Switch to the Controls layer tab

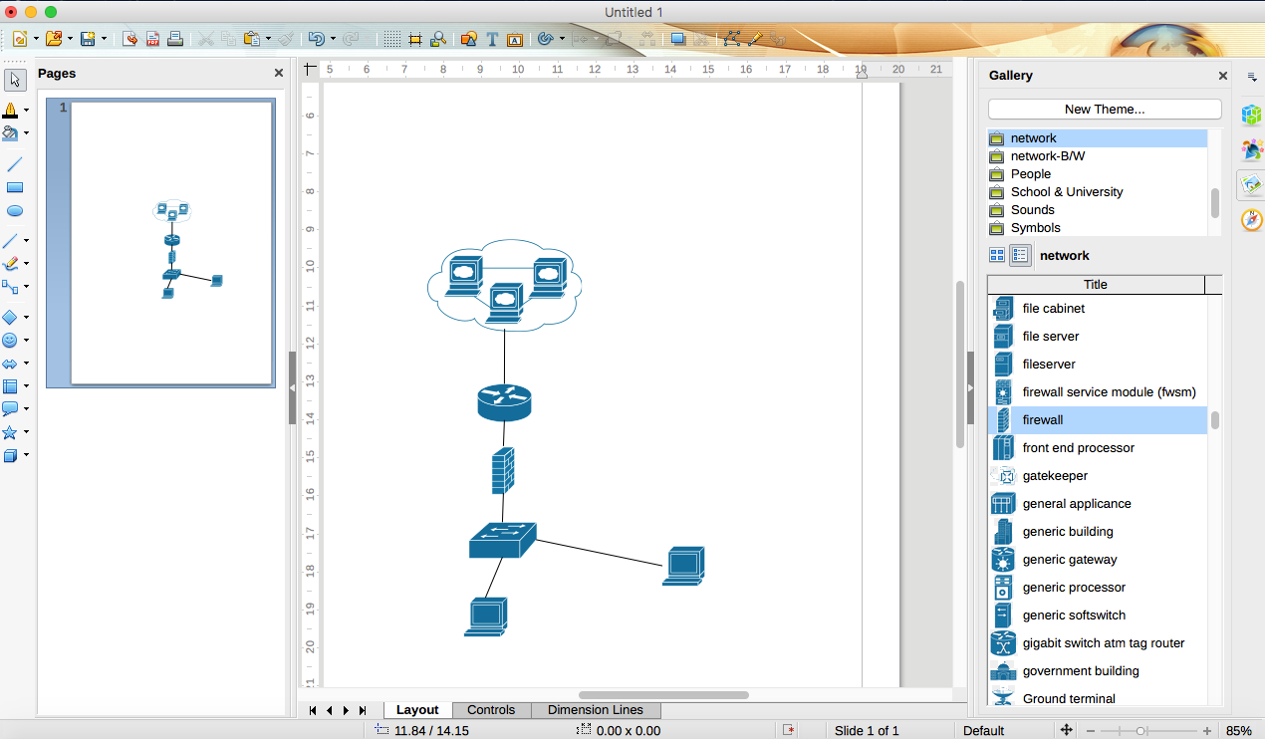tap(491, 710)
